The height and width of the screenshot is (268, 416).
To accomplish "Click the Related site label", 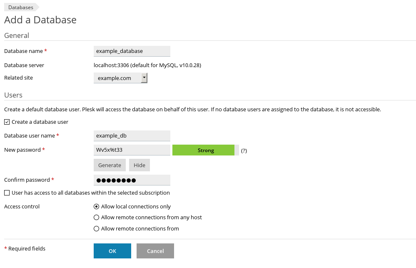I will pos(19,78).
